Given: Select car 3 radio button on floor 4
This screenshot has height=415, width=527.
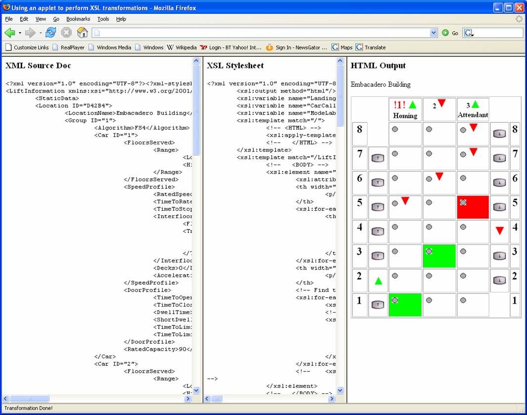Looking at the screenshot, I should pyautogui.click(x=463, y=227).
